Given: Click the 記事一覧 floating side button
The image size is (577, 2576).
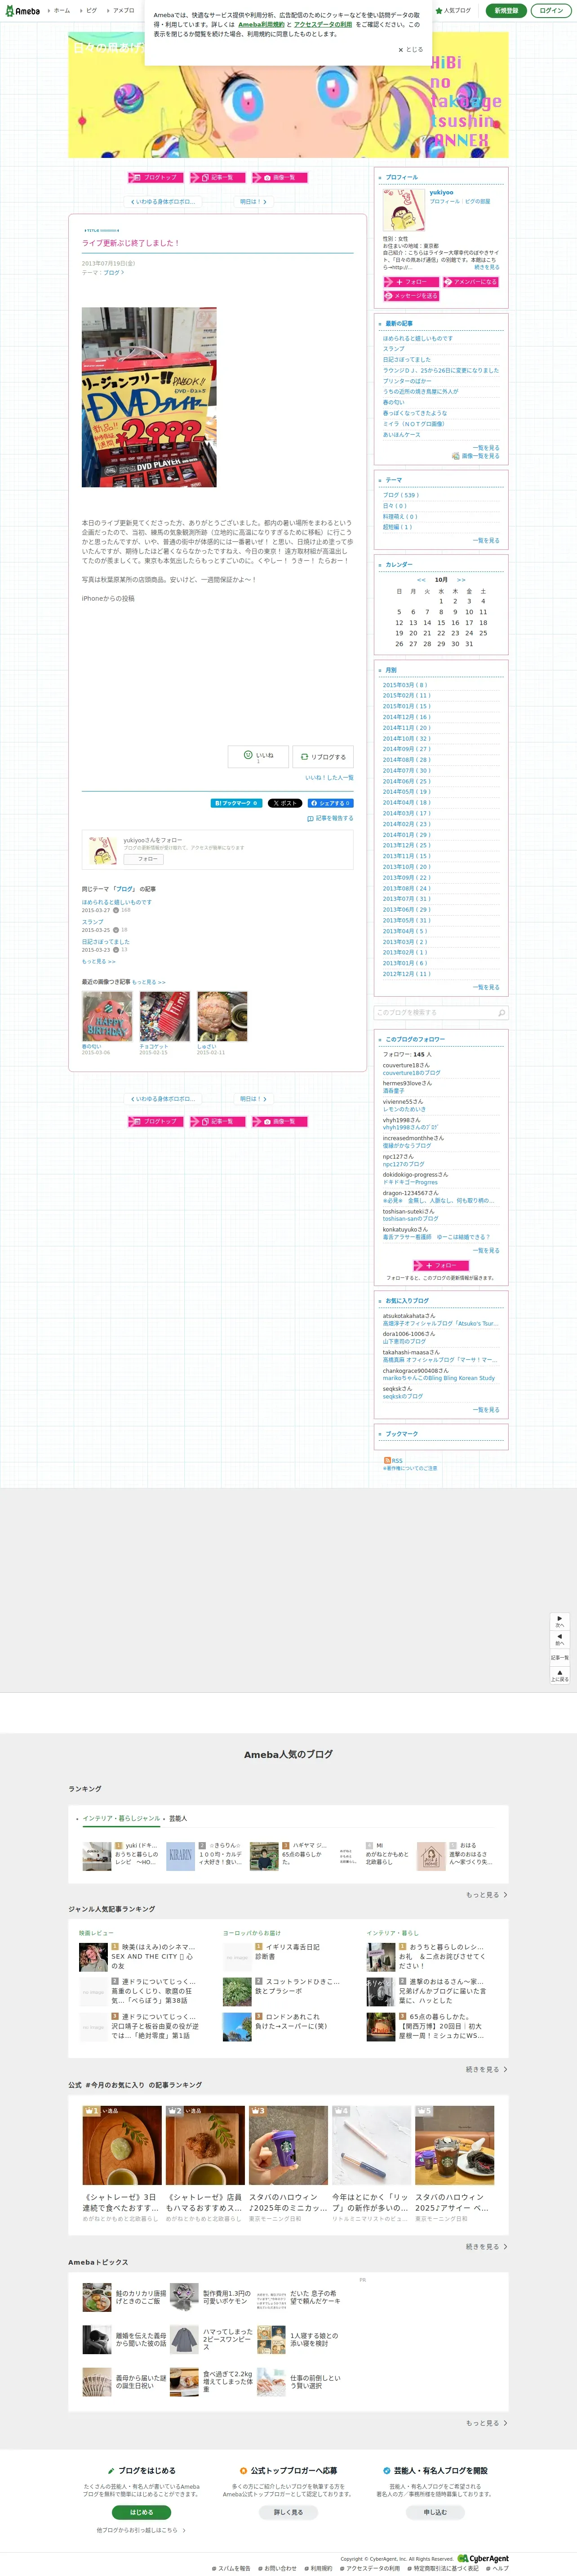Looking at the screenshot, I should (560, 1657).
